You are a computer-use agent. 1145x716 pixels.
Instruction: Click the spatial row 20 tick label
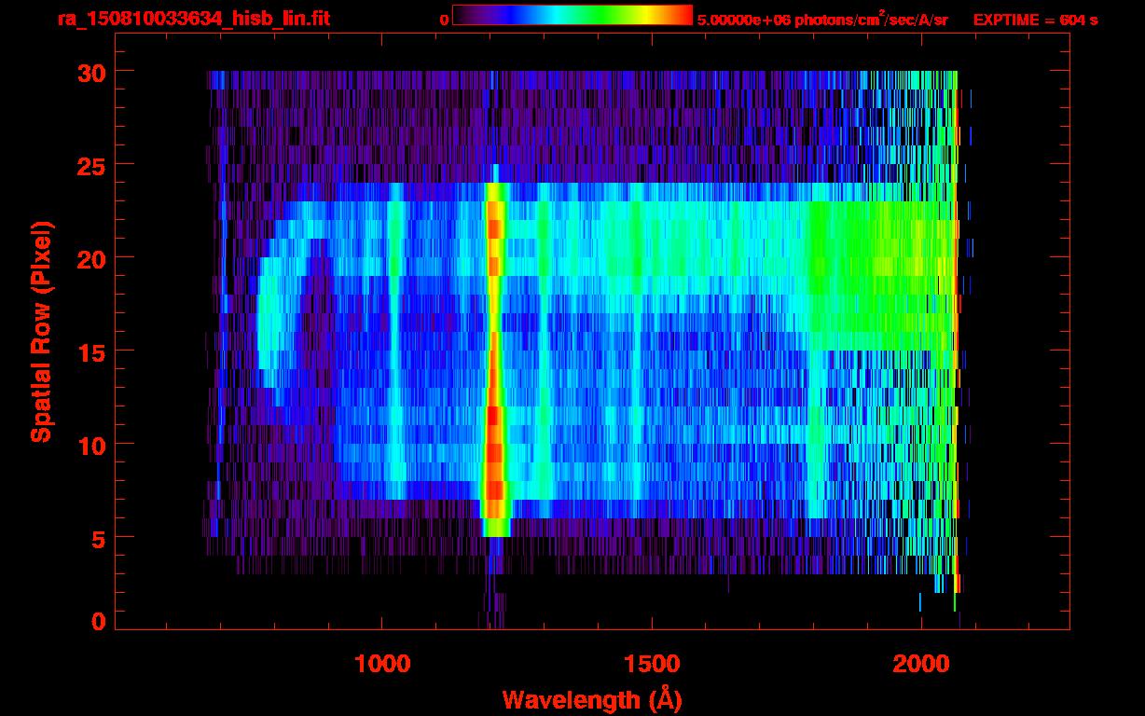click(91, 258)
